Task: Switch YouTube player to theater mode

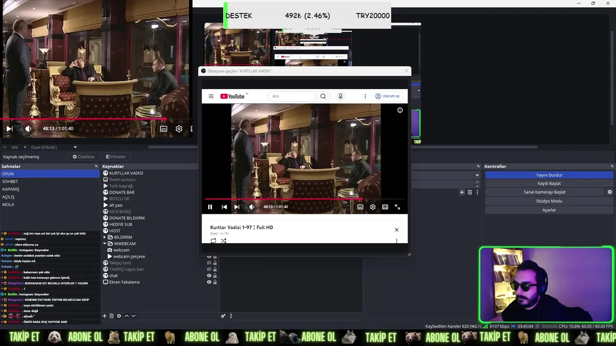Action: click(385, 207)
